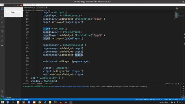Select the first terminal in the terminals list
Viewport: 185px width, 104px height.
pyautogui.click(x=183, y=87)
